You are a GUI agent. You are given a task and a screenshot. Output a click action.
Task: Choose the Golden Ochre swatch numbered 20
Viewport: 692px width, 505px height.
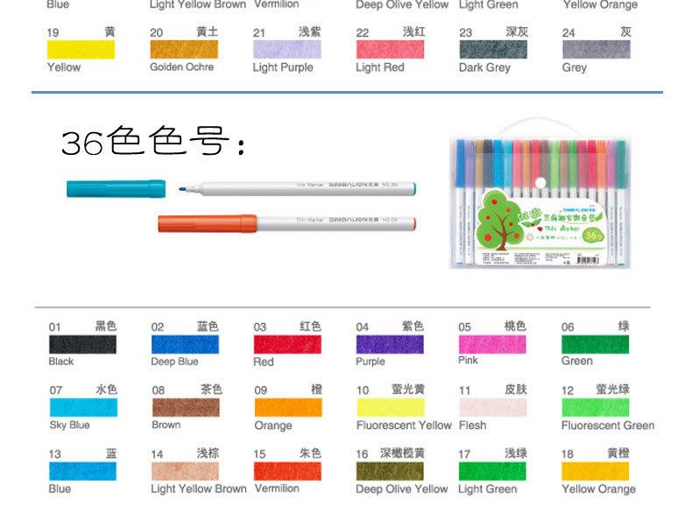coord(185,50)
